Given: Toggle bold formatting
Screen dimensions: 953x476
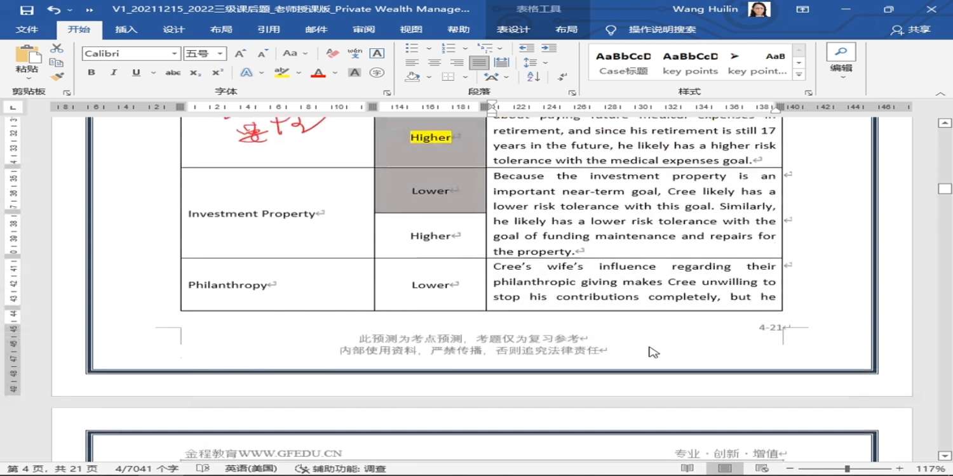Looking at the screenshot, I should pyautogui.click(x=91, y=72).
